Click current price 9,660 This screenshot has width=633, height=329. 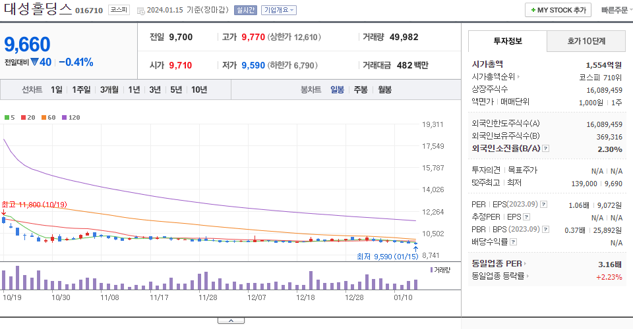(x=27, y=44)
